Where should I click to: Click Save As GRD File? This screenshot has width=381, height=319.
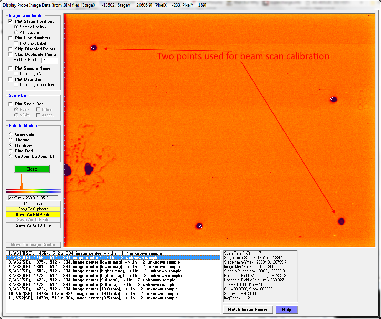(x=33, y=225)
